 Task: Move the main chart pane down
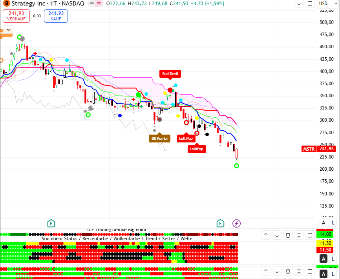pos(299,4)
